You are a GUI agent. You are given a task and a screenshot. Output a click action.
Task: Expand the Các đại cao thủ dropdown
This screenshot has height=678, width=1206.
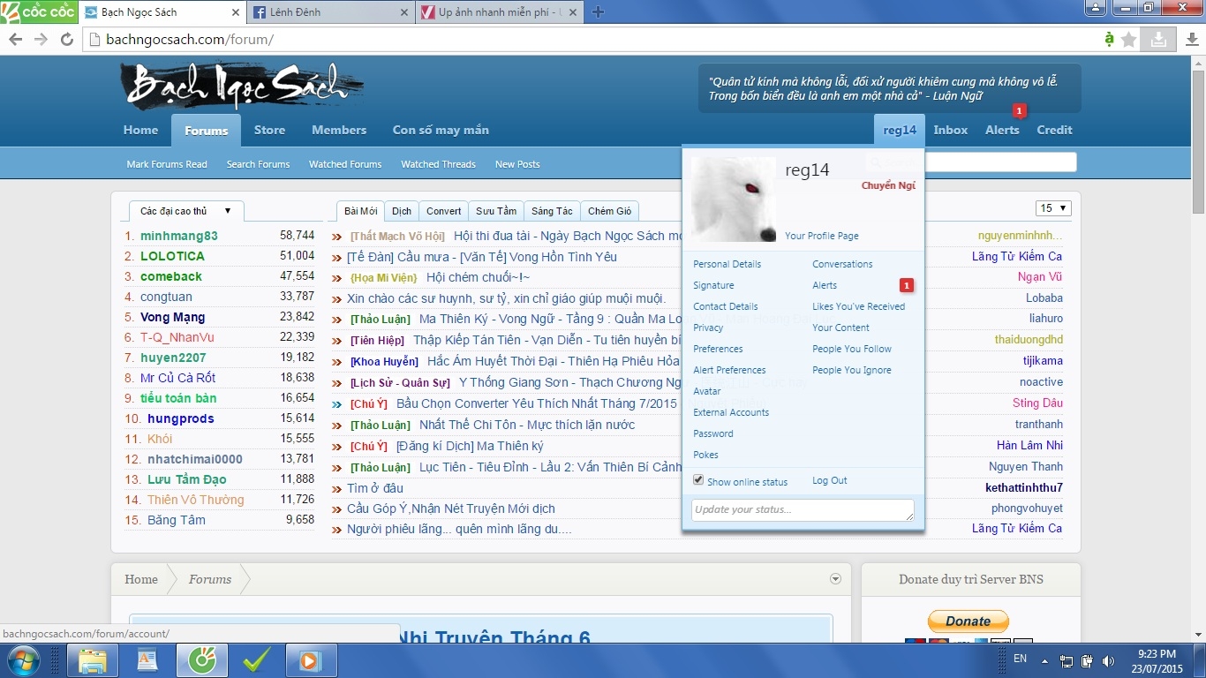click(x=186, y=211)
